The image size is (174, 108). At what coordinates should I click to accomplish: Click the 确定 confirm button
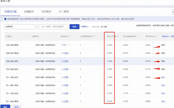[x=5, y=107]
